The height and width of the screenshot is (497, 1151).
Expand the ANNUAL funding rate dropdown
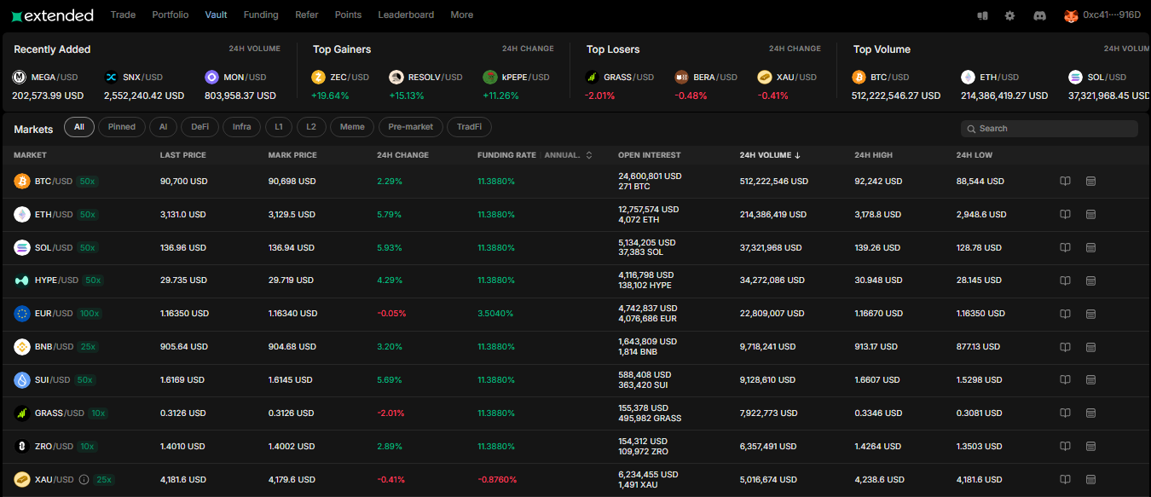(x=587, y=155)
